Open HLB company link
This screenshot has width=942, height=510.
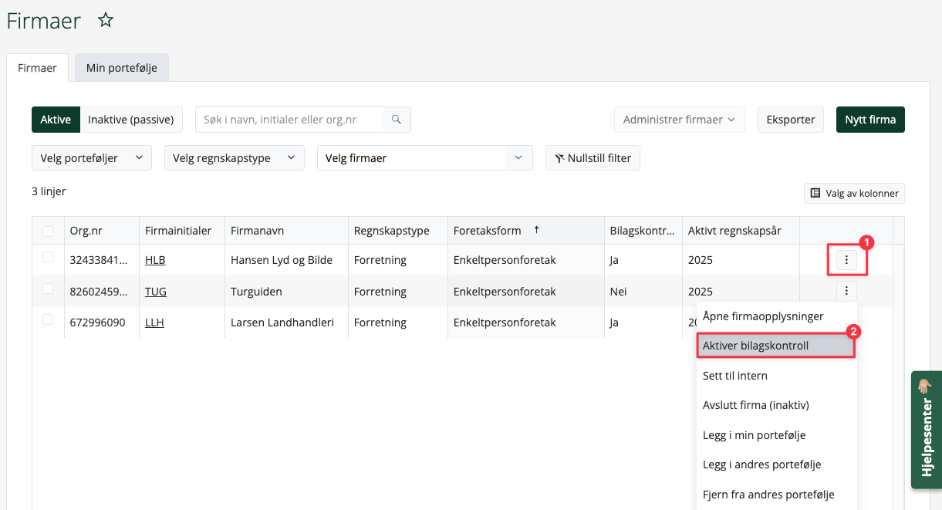155,260
